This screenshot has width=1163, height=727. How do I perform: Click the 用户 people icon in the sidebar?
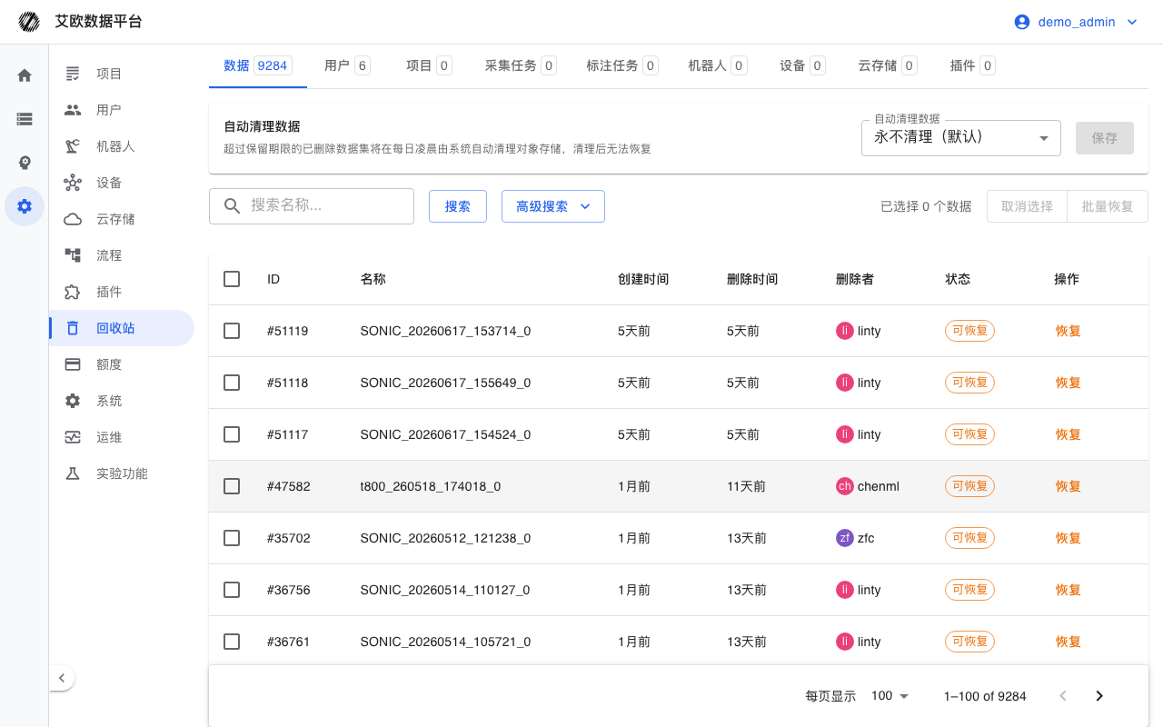[x=73, y=110]
